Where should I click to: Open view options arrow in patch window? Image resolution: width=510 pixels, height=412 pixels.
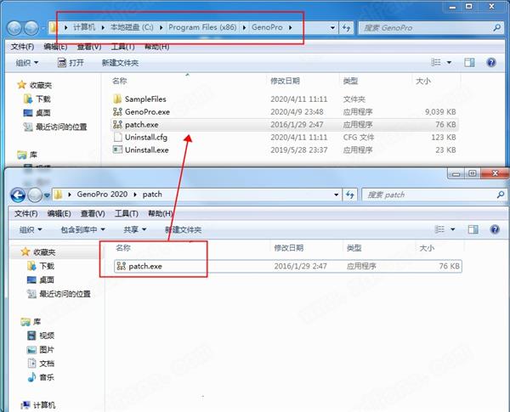click(x=453, y=229)
